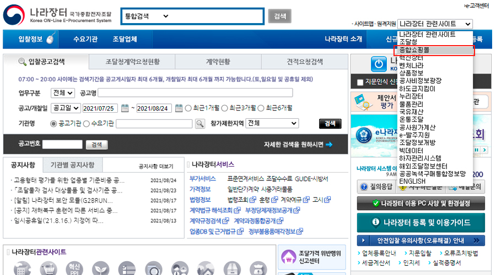This screenshot has height=275, width=496.
Task: Open the 공고일 dropdown
Action: 66,108
